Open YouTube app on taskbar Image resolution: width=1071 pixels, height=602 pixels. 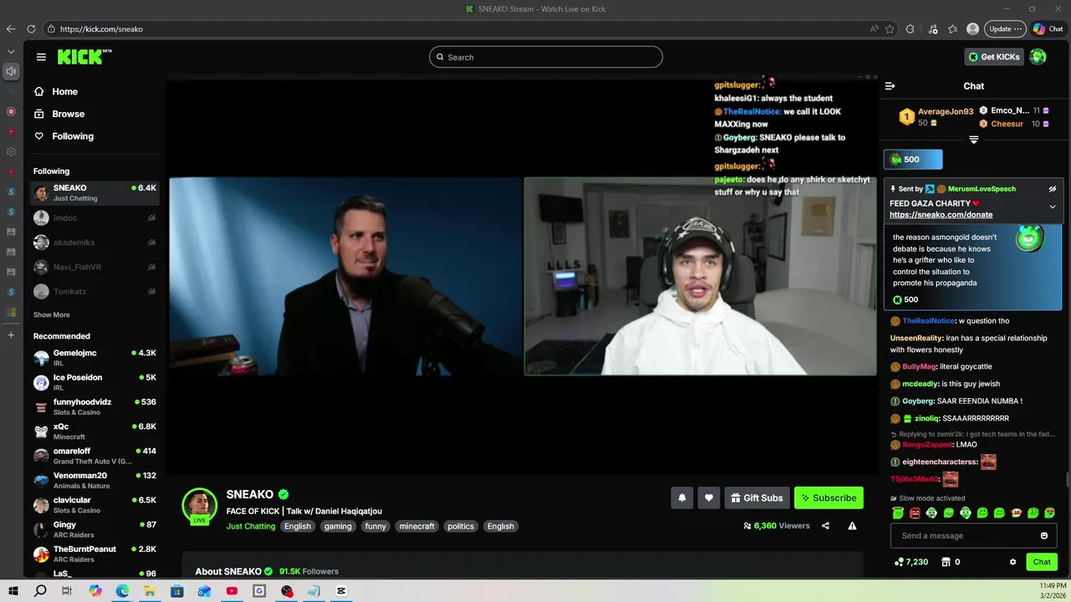point(232,591)
